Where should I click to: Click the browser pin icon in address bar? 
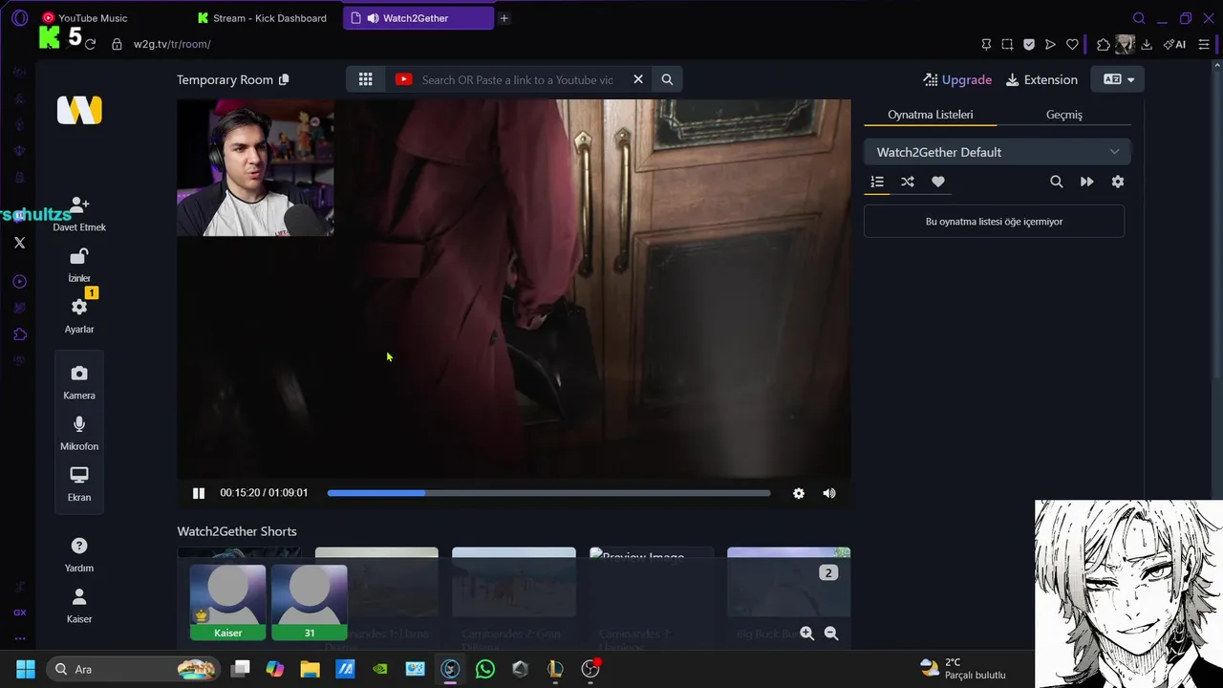986,44
